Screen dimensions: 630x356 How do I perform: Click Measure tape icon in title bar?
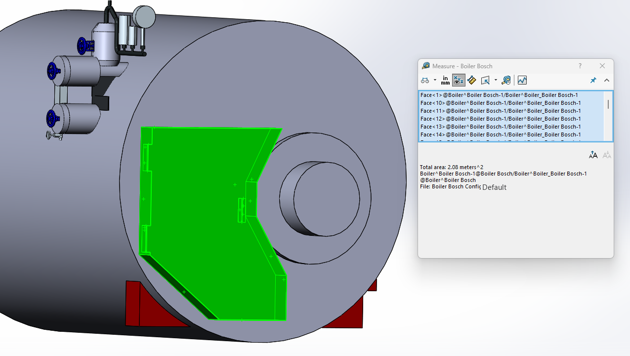click(425, 66)
